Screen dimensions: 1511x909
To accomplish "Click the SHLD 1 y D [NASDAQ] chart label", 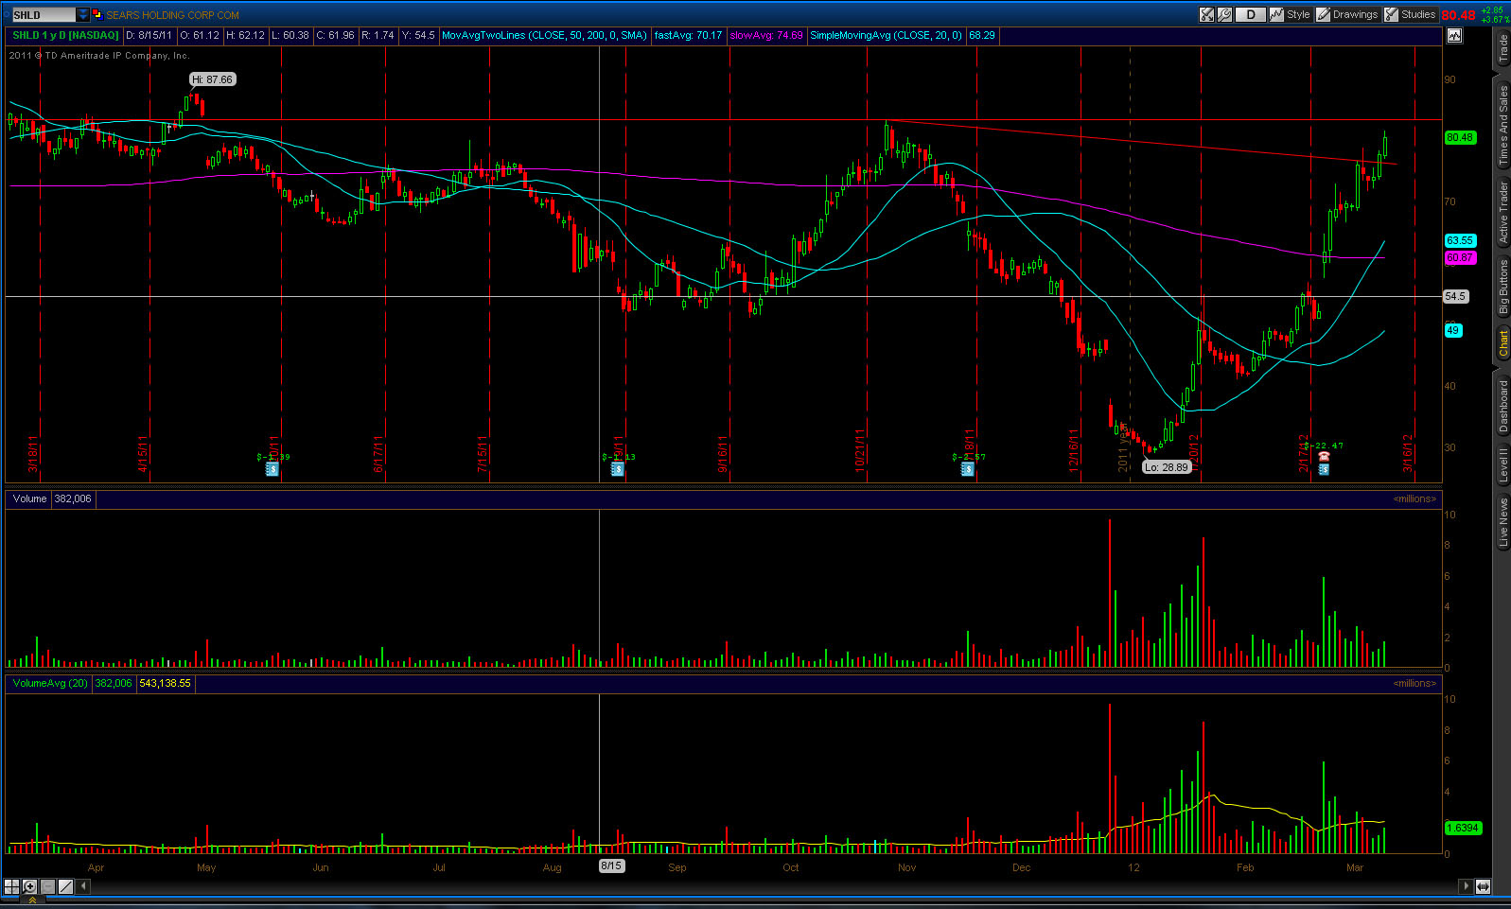I will [x=65, y=35].
